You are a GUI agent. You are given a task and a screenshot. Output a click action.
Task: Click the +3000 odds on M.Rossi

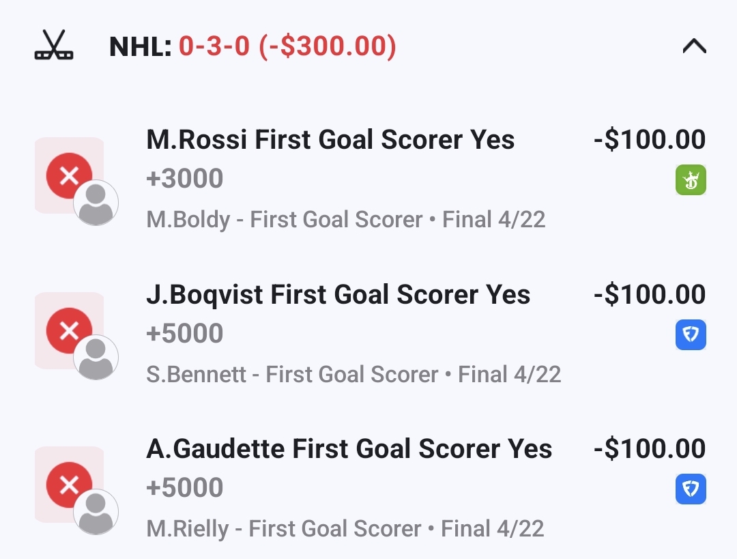click(x=185, y=179)
